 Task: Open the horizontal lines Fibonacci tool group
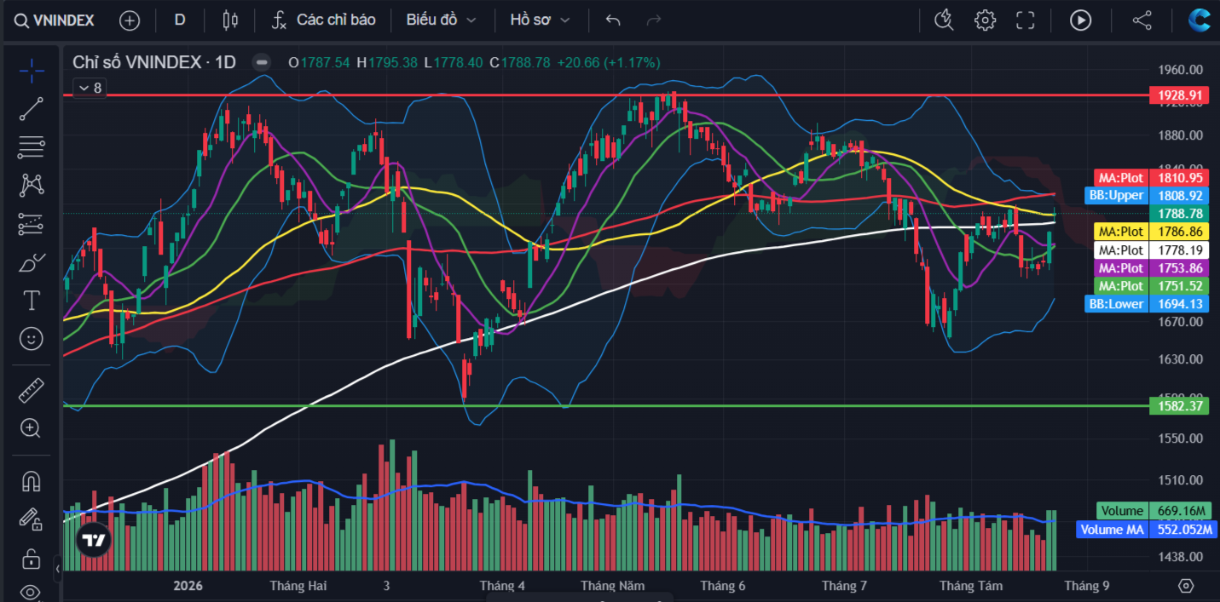pyautogui.click(x=32, y=147)
